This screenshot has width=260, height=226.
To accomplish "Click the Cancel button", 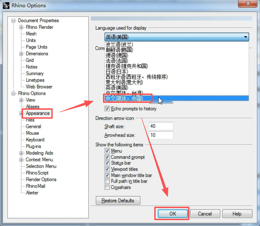I will 205,214.
